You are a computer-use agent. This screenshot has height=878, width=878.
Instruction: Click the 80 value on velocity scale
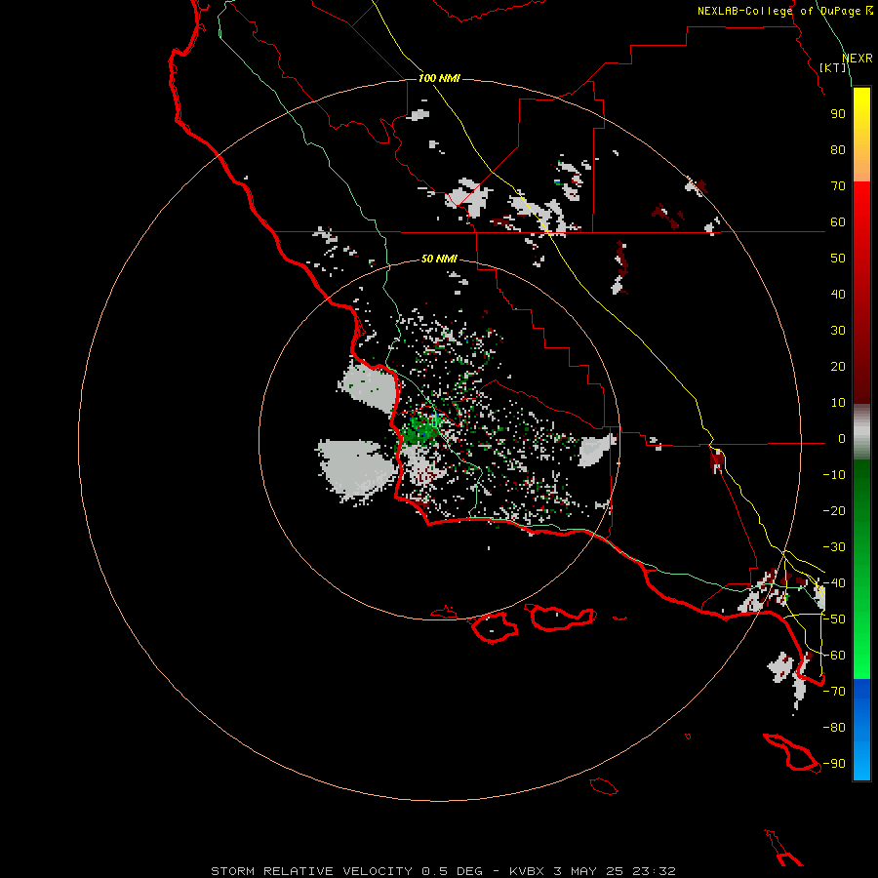tap(838, 149)
